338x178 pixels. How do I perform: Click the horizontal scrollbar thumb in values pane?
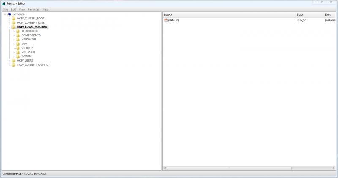pyautogui.click(x=229, y=168)
